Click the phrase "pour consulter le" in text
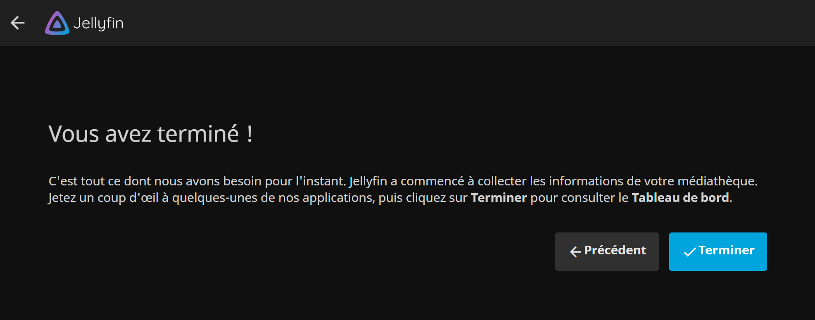Image resolution: width=815 pixels, height=320 pixels. [579, 198]
